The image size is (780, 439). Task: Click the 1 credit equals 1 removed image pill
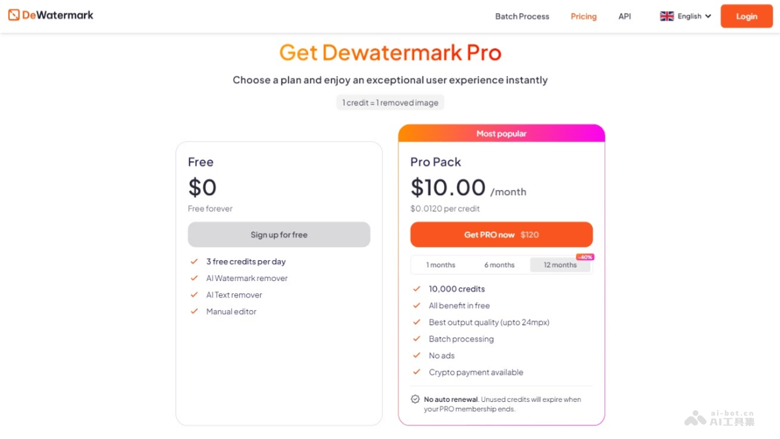pyautogui.click(x=390, y=102)
